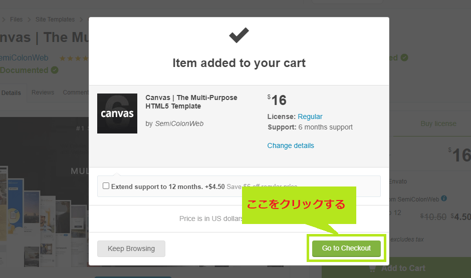Switch to the Comments tab
The width and height of the screenshot is (471, 278).
76,92
